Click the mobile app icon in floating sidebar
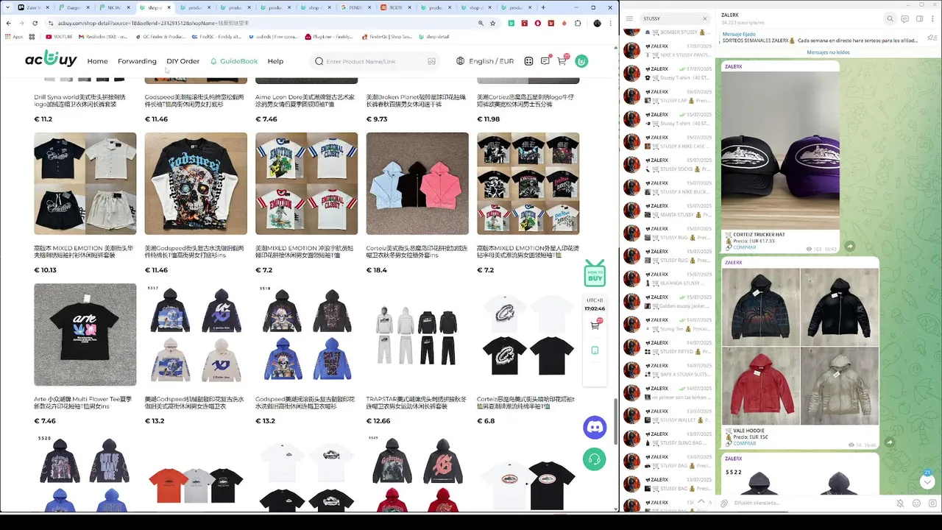Viewport: 942px width, 530px height. [x=595, y=350]
